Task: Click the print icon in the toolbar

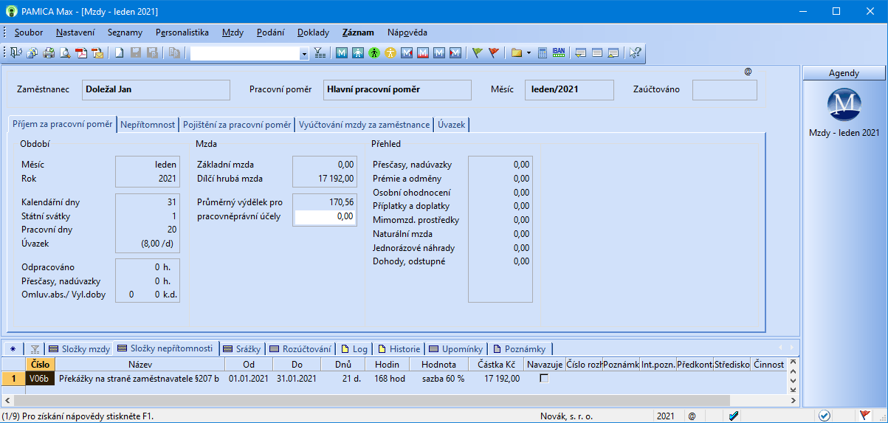Action: (x=48, y=53)
